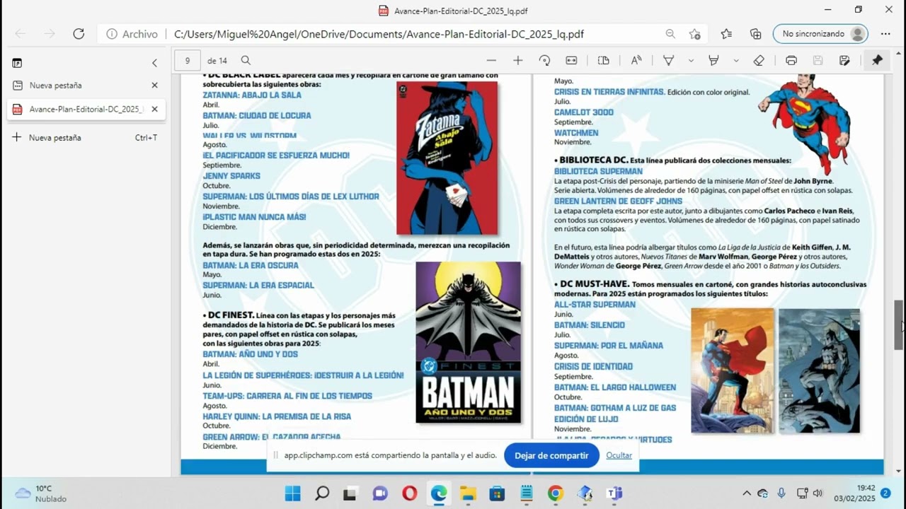Viewport: 906px width, 509px height.
Task: Refresh the current page
Action: (79, 34)
